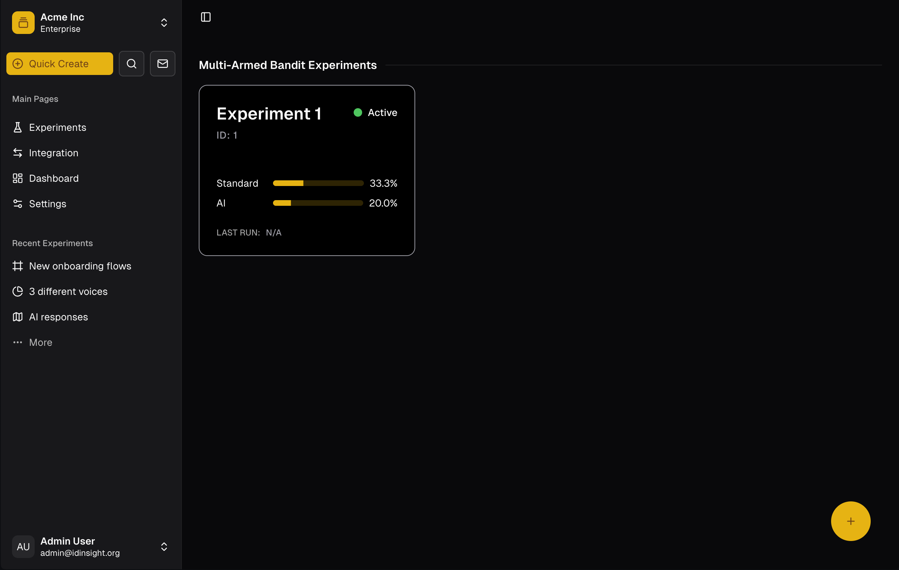899x570 pixels.
Task: Click the grid icon beside Dashboard
Action: click(x=18, y=178)
